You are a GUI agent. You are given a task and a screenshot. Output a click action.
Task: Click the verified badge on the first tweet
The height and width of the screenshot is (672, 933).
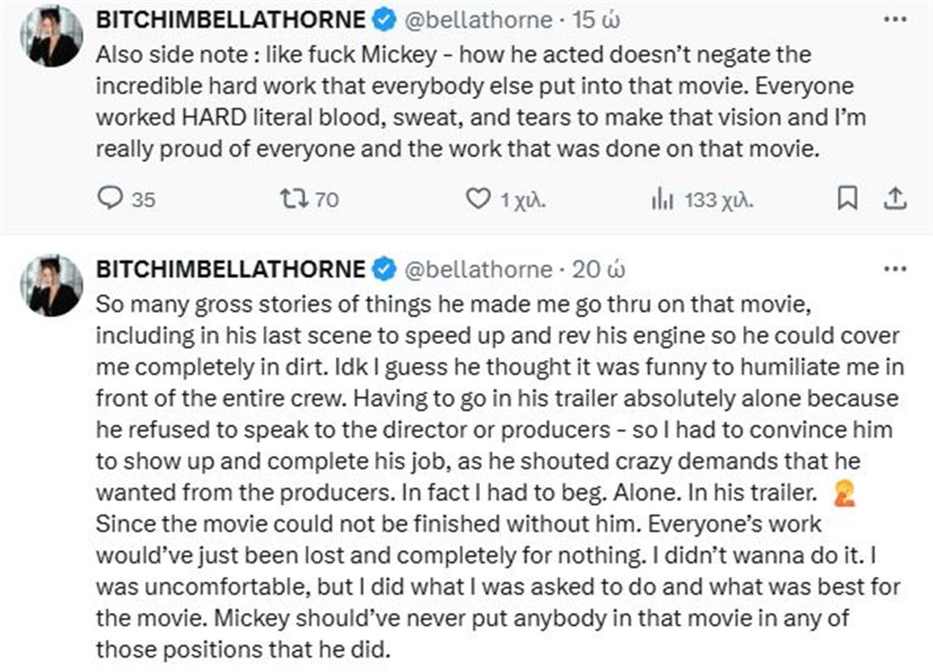pos(384,19)
